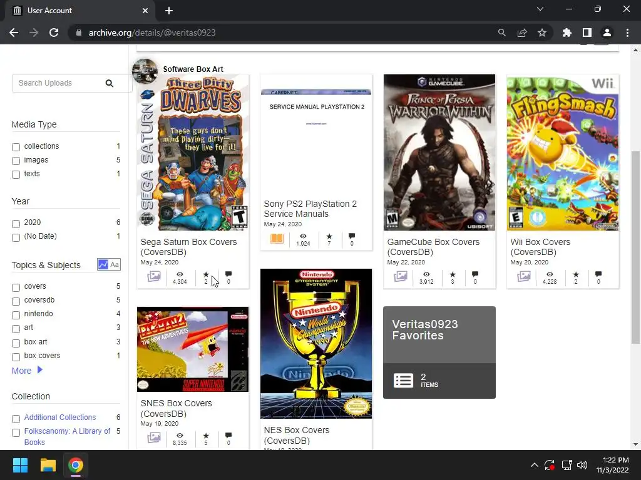Screen dimensions: 641x480
Task: Open GameCube Box Covers (CoversDB) title
Action: (x=433, y=247)
